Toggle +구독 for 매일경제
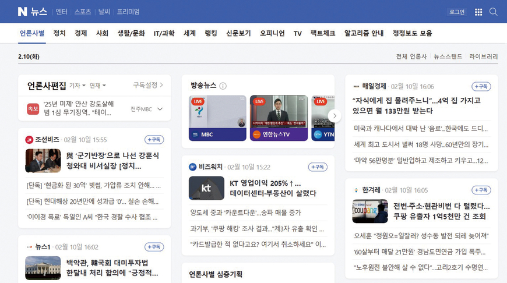Image resolution: width=507 pixels, height=283 pixels. click(481, 86)
